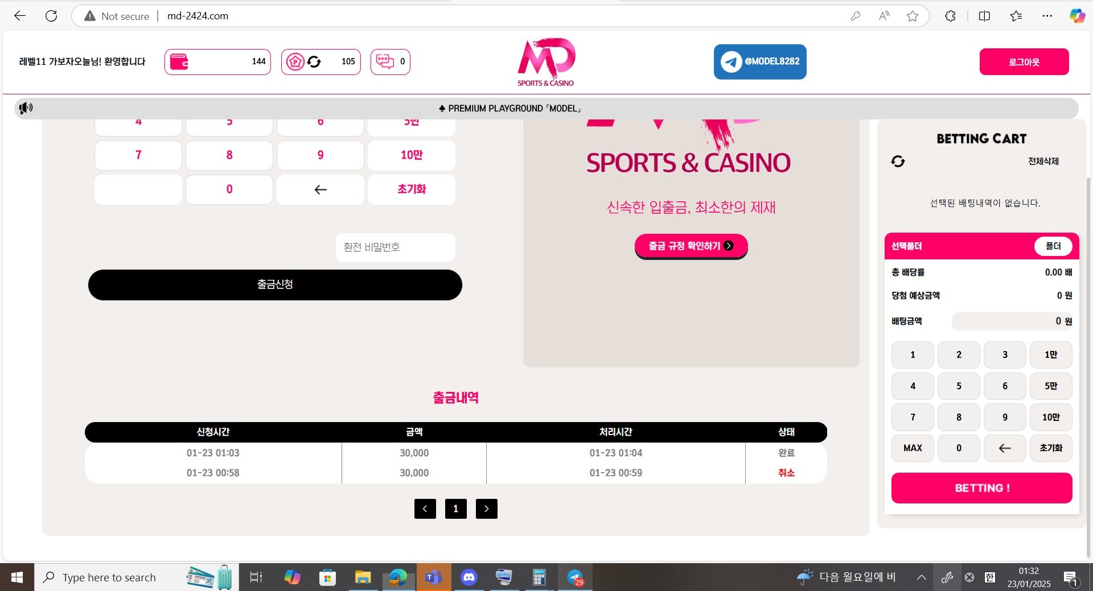1093x591 pixels.
Task: Click the withdrawal keypad backspace arrow
Action: 320,189
